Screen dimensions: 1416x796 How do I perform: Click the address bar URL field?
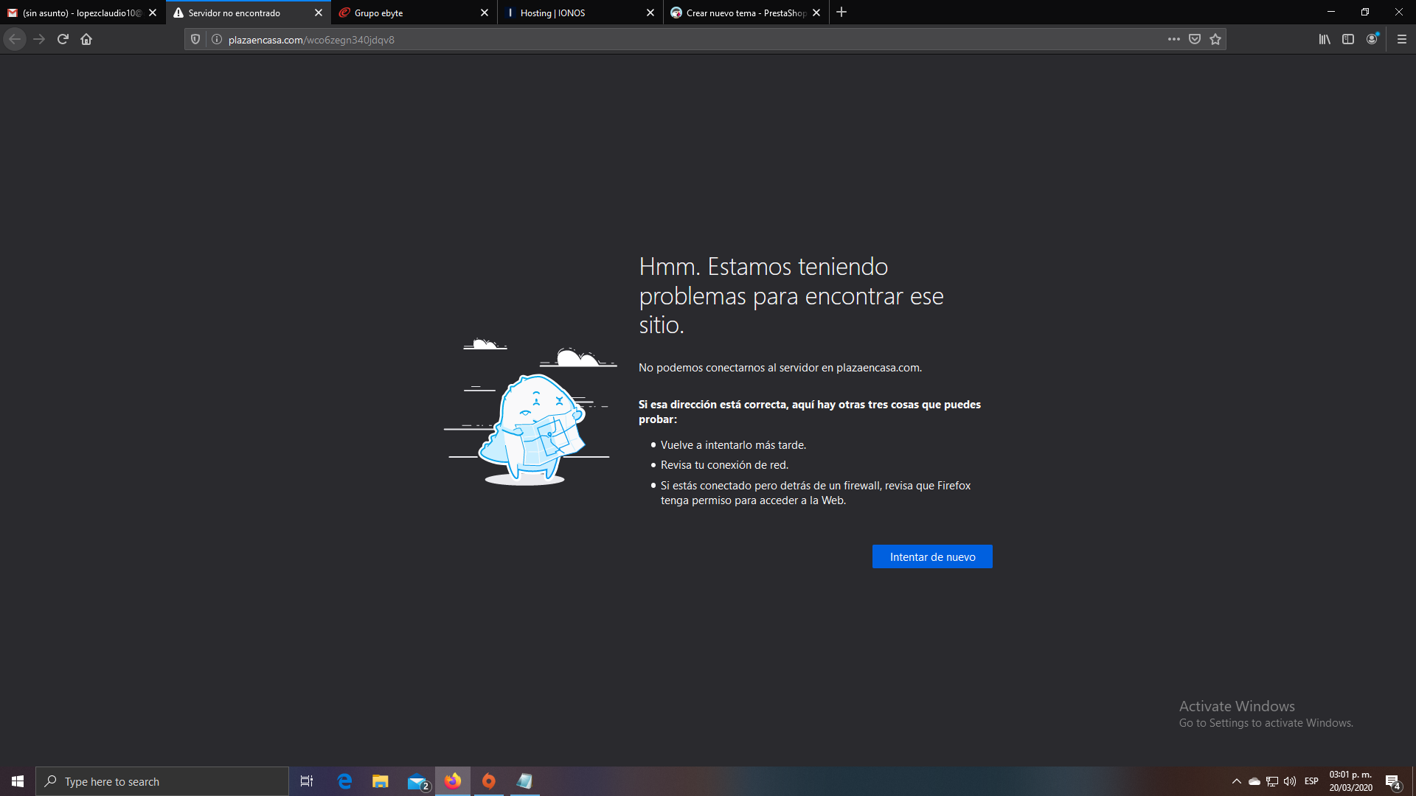(x=664, y=39)
